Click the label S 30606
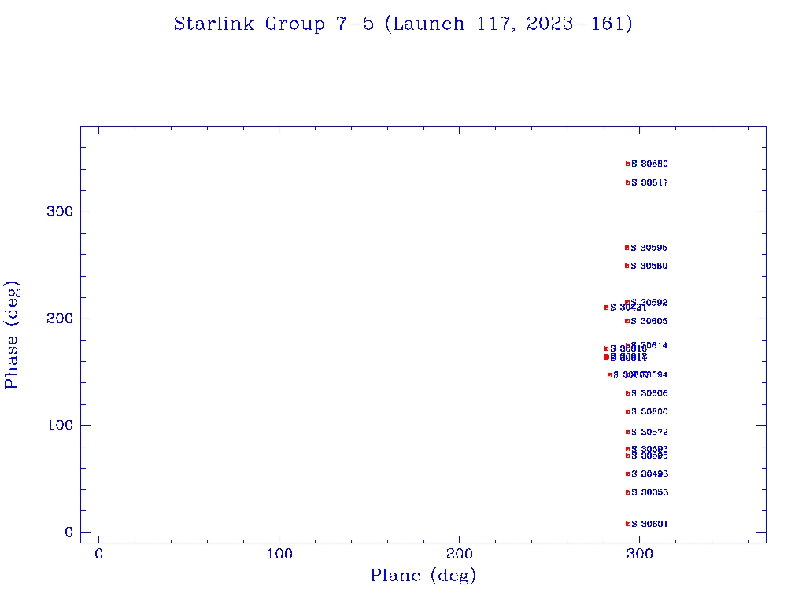Viewport: 806px width, 604px height. point(649,393)
